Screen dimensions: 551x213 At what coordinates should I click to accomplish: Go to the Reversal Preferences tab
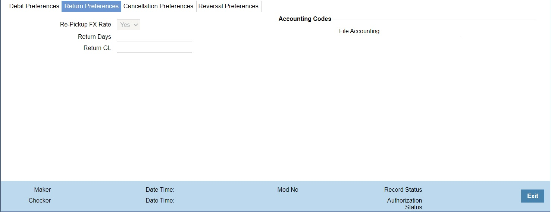pyautogui.click(x=228, y=6)
